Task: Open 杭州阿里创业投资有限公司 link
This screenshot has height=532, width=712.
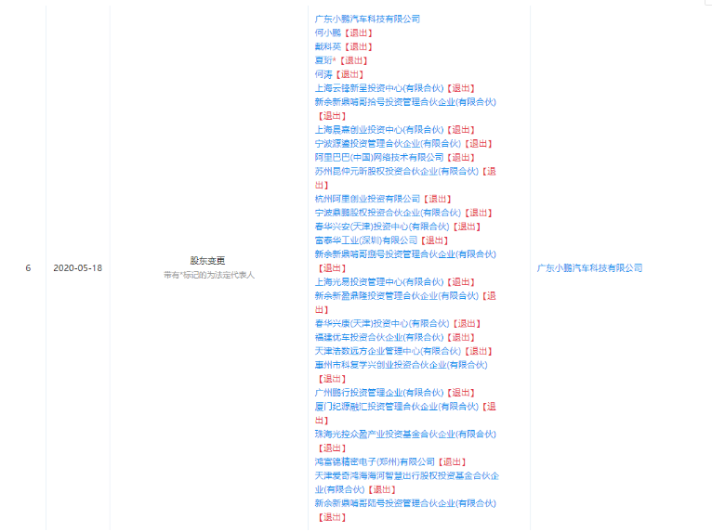Action: pyautogui.click(x=367, y=199)
